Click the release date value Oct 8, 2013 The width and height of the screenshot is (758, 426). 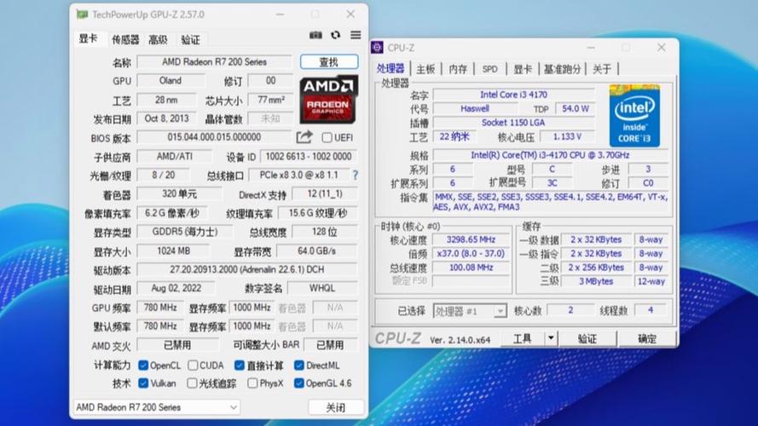click(167, 118)
